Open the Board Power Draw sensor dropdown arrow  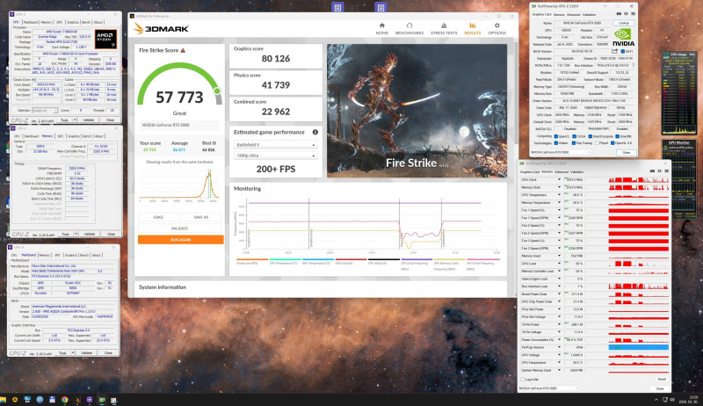coord(559,294)
